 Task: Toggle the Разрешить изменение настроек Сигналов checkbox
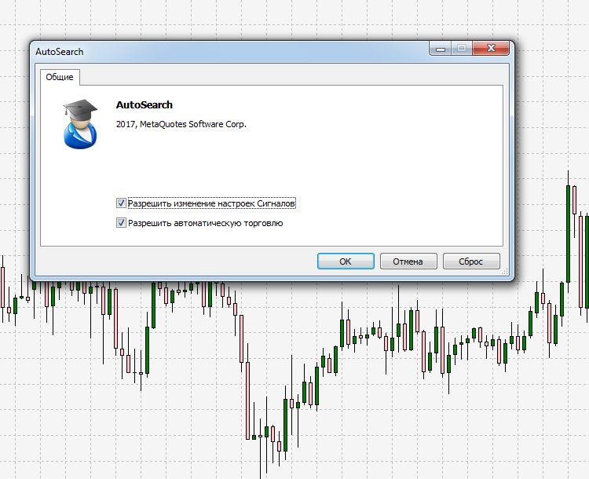pos(121,203)
